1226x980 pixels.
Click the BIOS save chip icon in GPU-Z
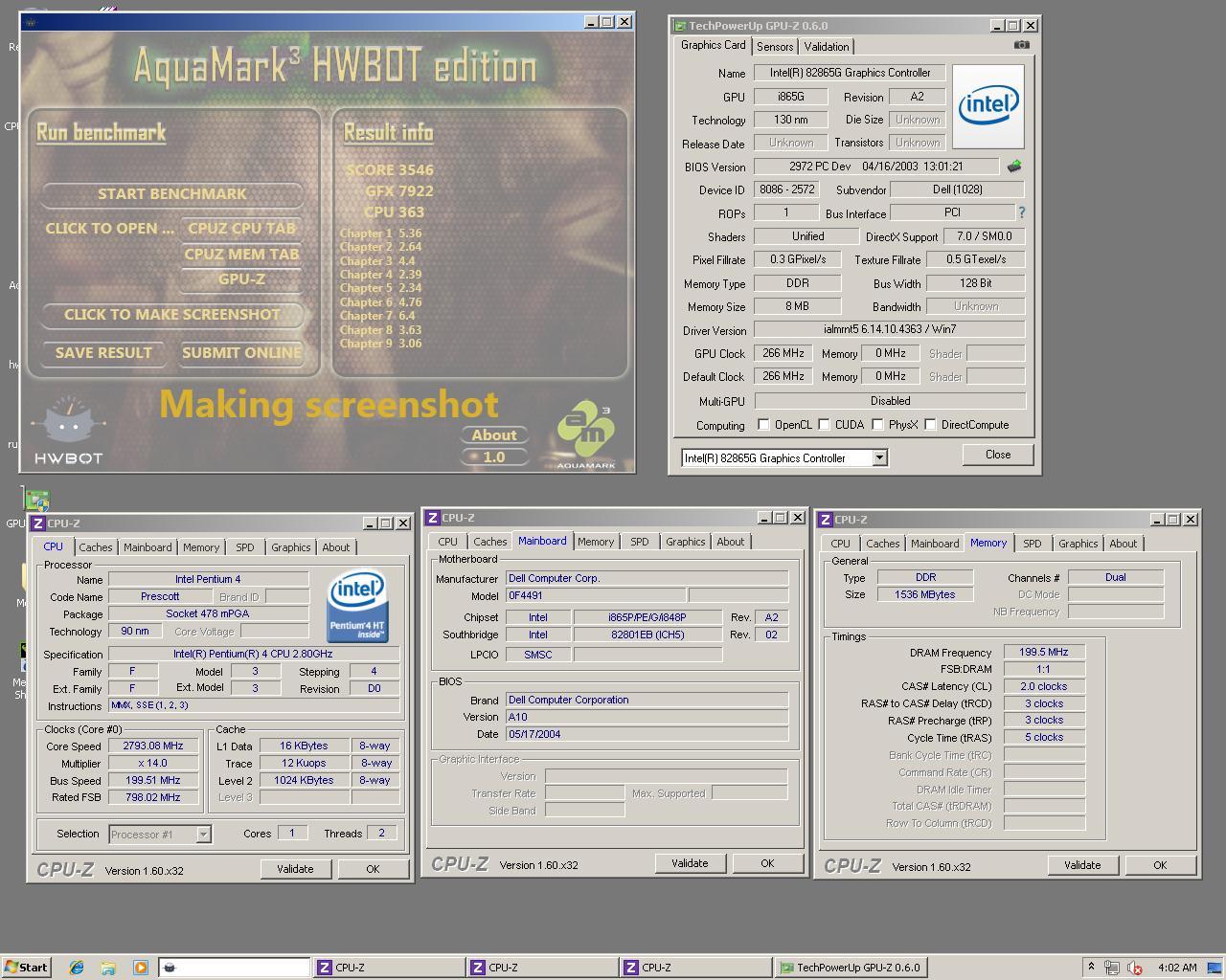pos(1013,167)
